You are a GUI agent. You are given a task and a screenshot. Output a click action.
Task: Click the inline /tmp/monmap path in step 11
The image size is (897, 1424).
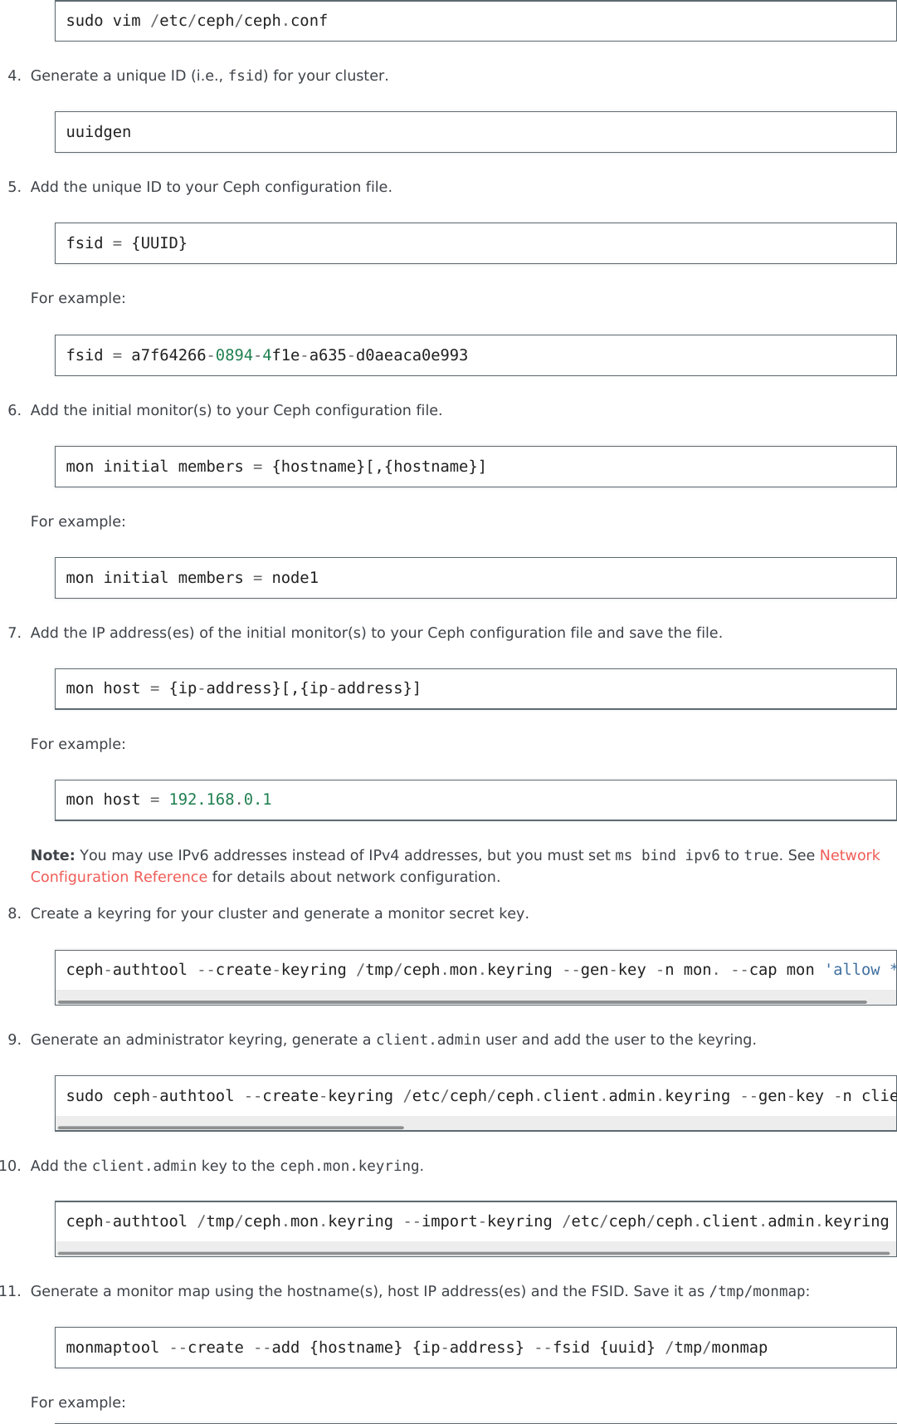click(758, 1291)
